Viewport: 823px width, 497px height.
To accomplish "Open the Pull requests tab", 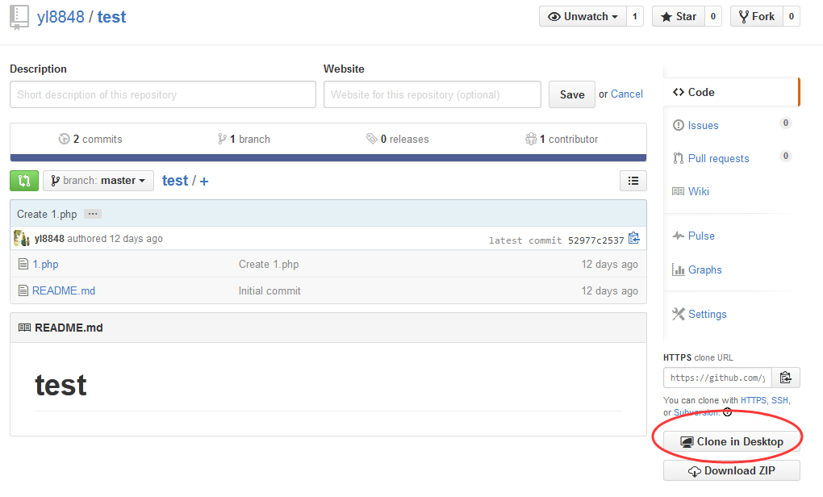I will coord(718,158).
